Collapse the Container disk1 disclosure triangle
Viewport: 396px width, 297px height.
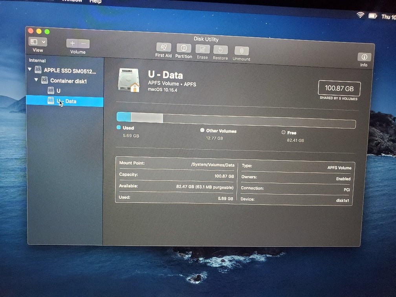click(36, 79)
